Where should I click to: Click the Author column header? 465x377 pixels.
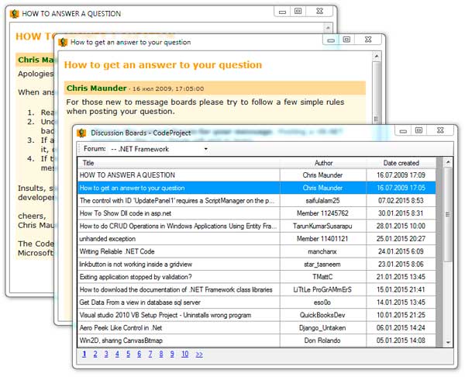323,163
